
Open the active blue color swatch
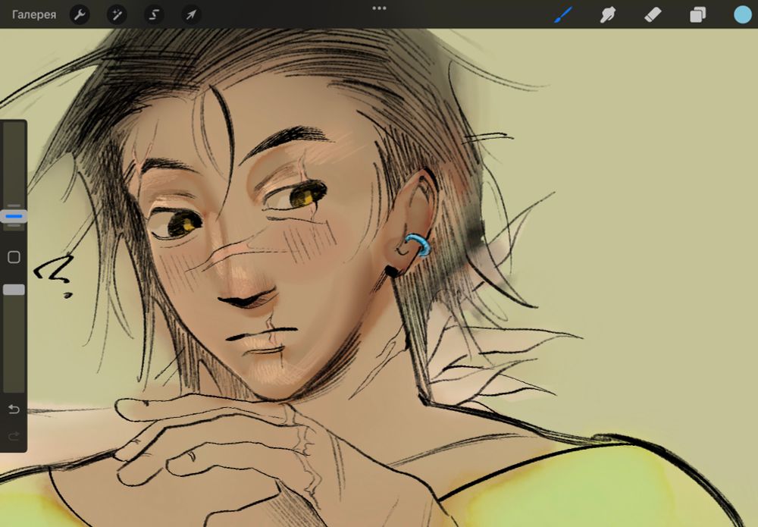pyautogui.click(x=743, y=14)
